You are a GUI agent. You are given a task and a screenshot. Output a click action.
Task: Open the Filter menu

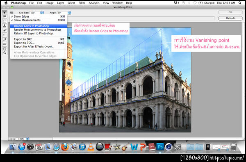82,3
